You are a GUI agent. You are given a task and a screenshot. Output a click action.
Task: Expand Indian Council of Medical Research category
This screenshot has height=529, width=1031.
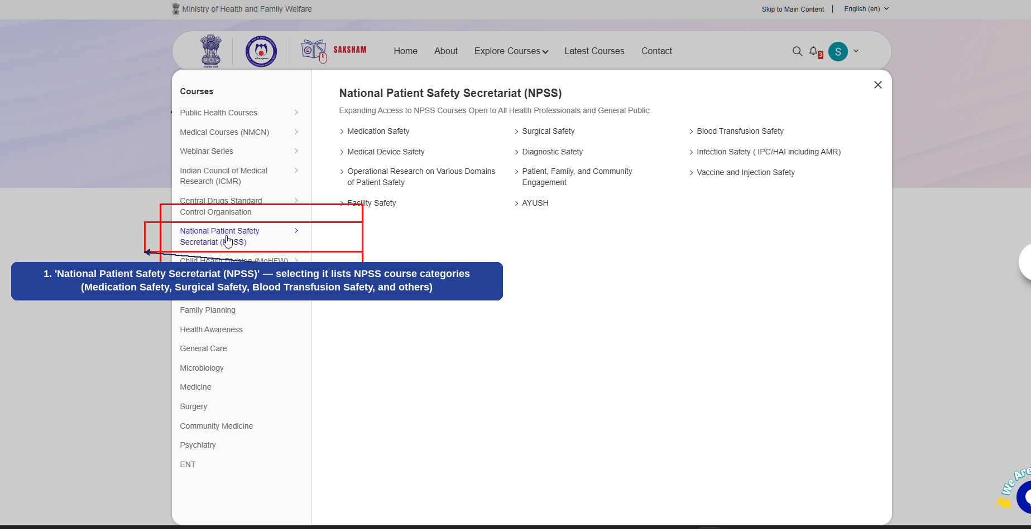239,176
